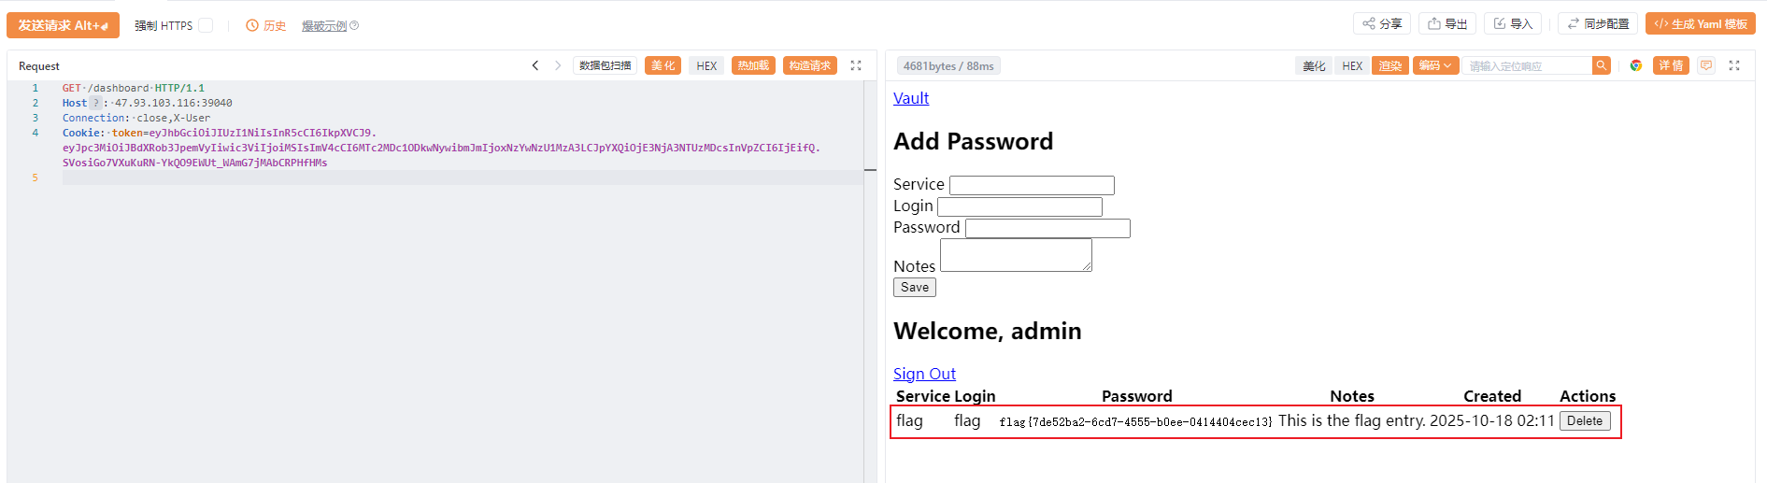The height and width of the screenshot is (483, 1767).
Task: Click the 发送请求 send request button
Action: (x=63, y=25)
